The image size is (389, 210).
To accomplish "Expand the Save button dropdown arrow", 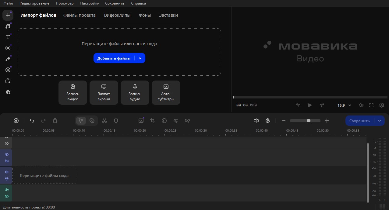I will 380,121.
